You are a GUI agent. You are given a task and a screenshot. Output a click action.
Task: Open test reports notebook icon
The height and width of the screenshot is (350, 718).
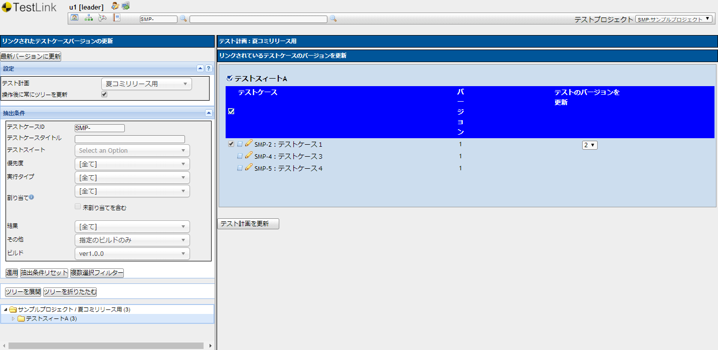[116, 18]
